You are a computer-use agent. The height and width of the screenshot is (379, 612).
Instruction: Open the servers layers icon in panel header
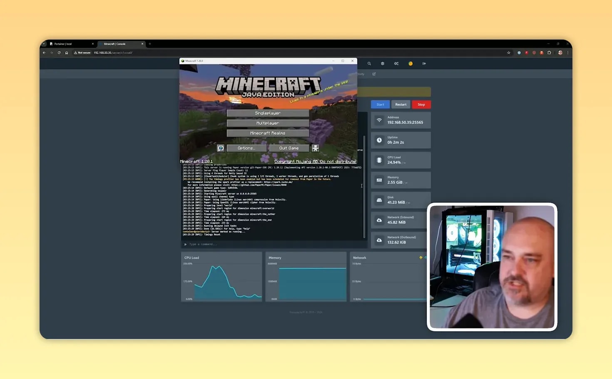[x=383, y=64]
